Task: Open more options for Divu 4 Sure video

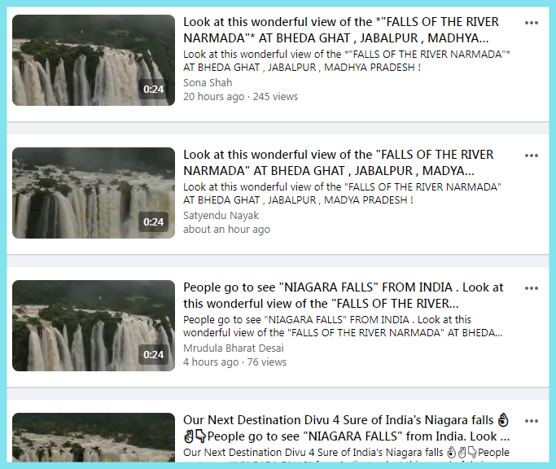Action: [x=532, y=421]
